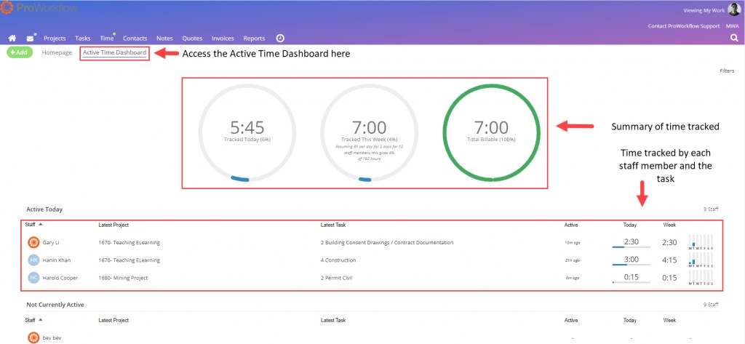Open the Reports menu
This screenshot has width=745, height=344.
(254, 39)
